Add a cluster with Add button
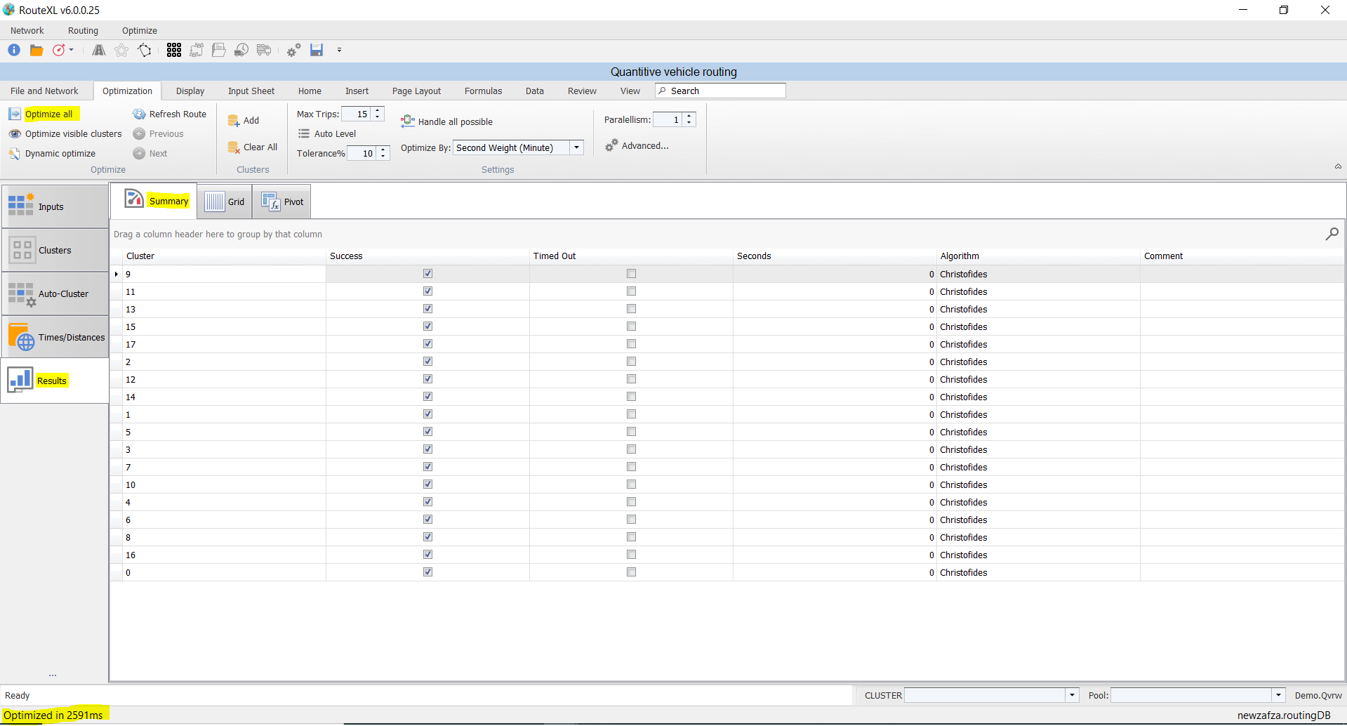Screen dimensions: 1347x726 (x=244, y=121)
